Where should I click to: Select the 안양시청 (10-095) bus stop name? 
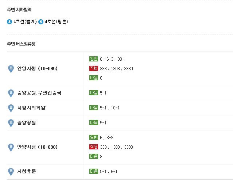click(x=37, y=68)
